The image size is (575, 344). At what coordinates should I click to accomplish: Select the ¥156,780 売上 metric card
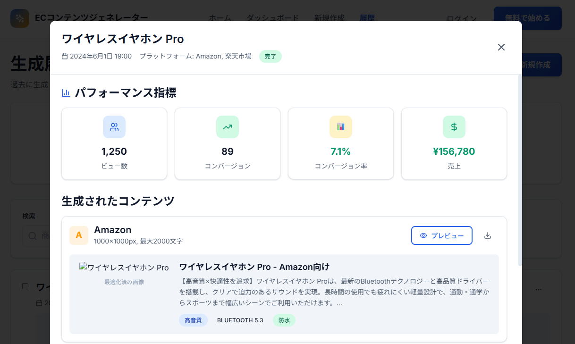click(x=454, y=143)
